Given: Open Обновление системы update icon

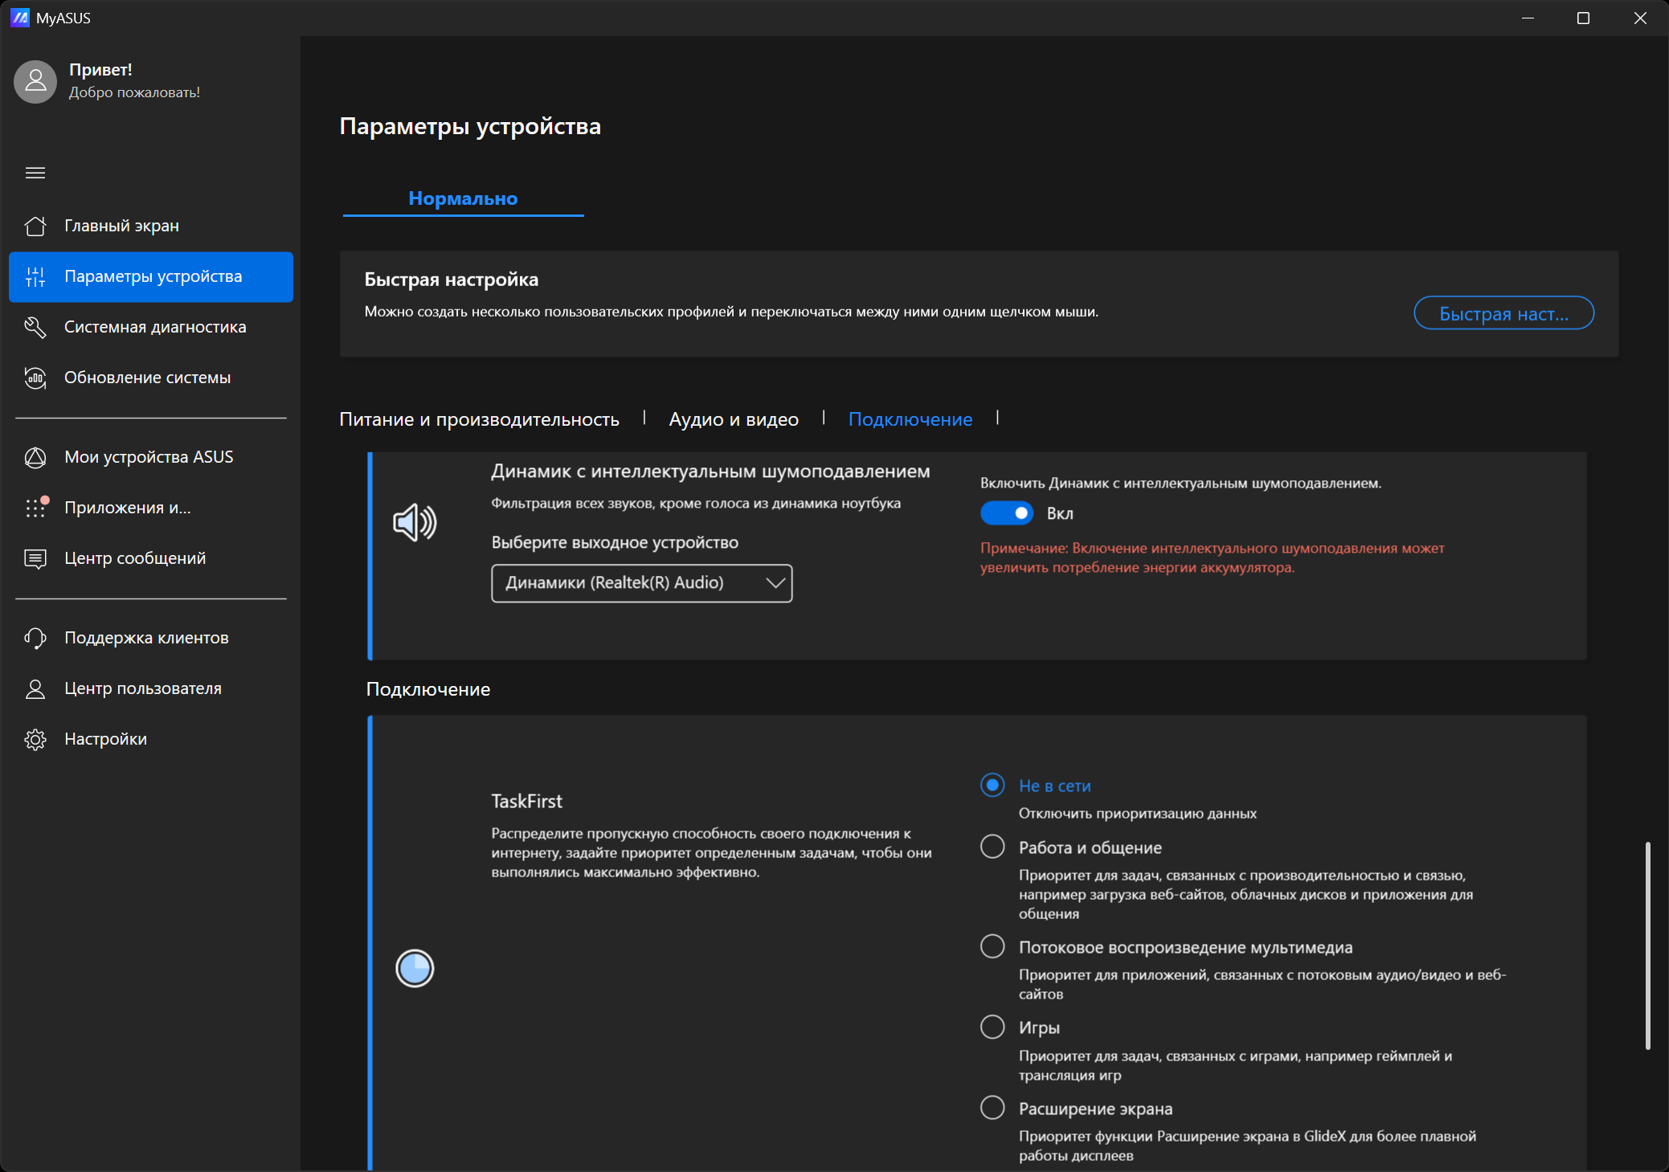Looking at the screenshot, I should click(35, 378).
